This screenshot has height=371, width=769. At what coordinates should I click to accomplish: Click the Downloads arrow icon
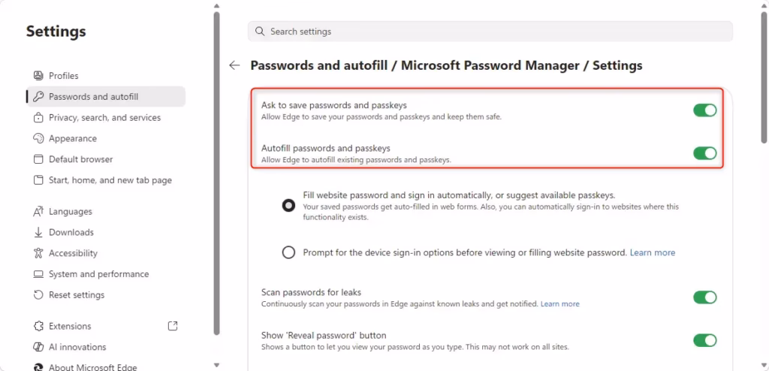pos(39,233)
